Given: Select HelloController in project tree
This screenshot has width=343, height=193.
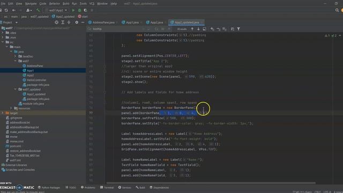Looking at the screenshot, I should pos(36,80).
